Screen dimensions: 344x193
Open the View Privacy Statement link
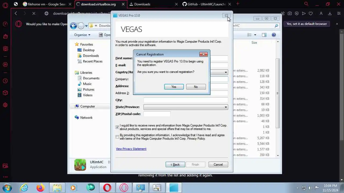131,149
